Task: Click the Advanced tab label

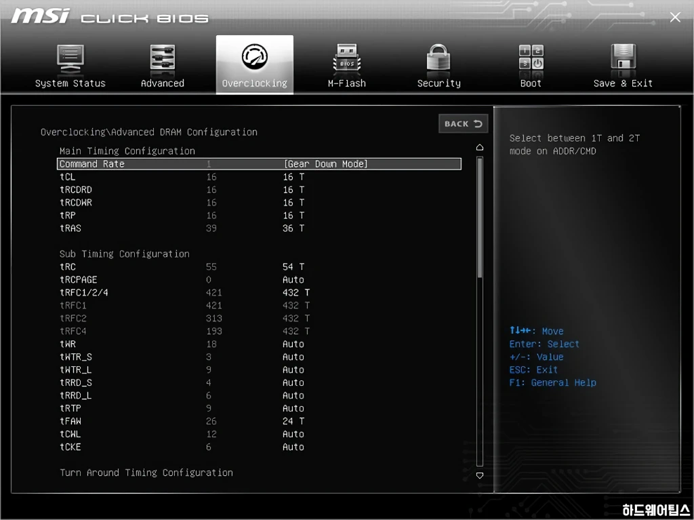Action: (163, 83)
